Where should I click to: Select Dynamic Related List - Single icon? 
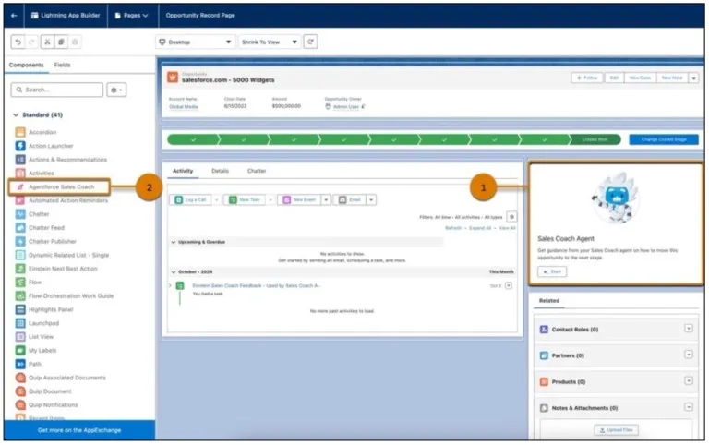pyautogui.click(x=20, y=255)
